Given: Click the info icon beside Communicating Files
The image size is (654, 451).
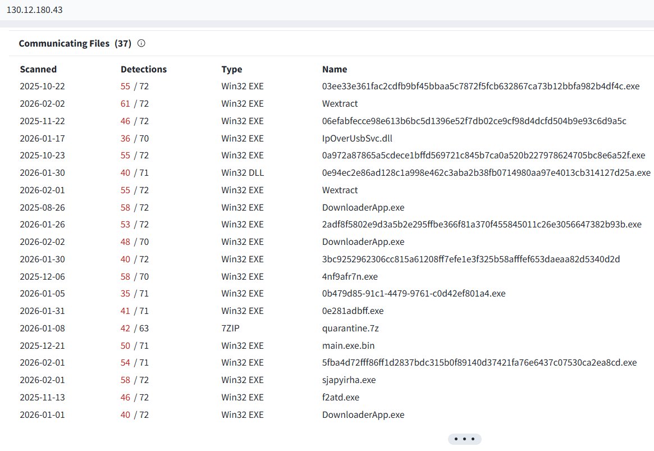Looking at the screenshot, I should [141, 43].
